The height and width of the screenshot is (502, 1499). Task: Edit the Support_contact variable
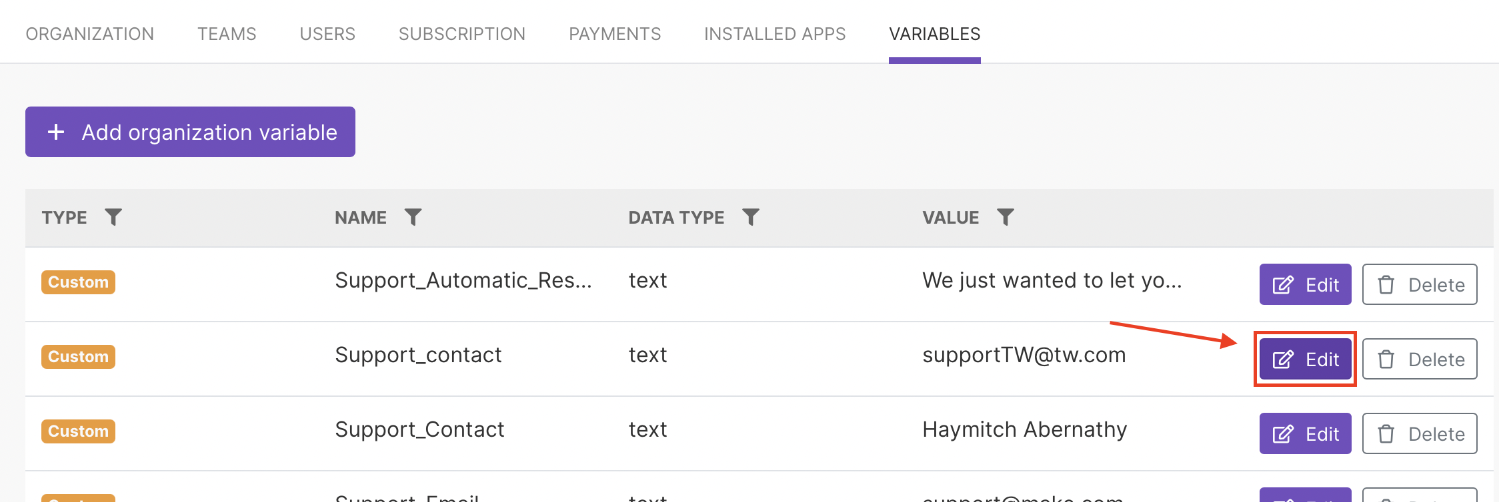pos(1305,359)
